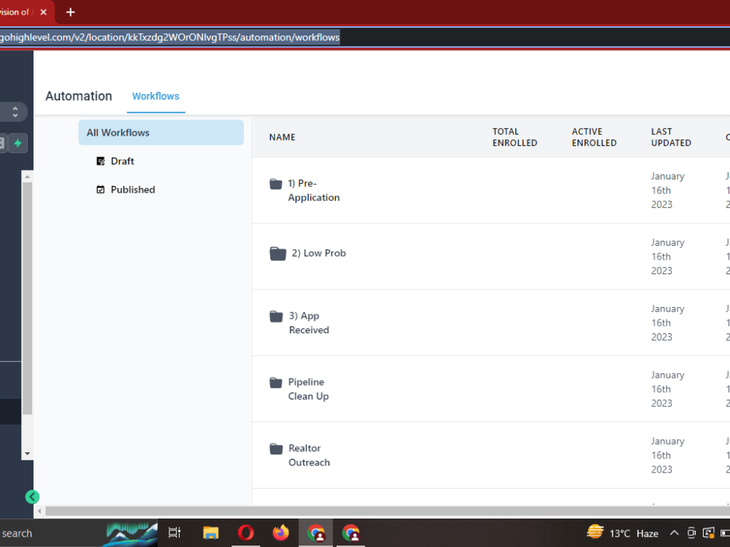Sort by the LAST UPDATED column header
The width and height of the screenshot is (730, 547).
tap(671, 137)
